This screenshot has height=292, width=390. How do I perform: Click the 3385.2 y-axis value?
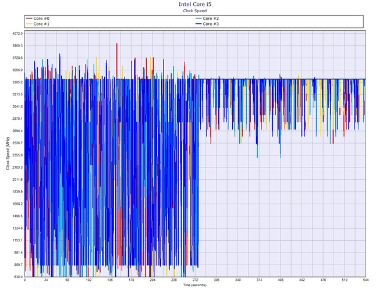coord(17,82)
